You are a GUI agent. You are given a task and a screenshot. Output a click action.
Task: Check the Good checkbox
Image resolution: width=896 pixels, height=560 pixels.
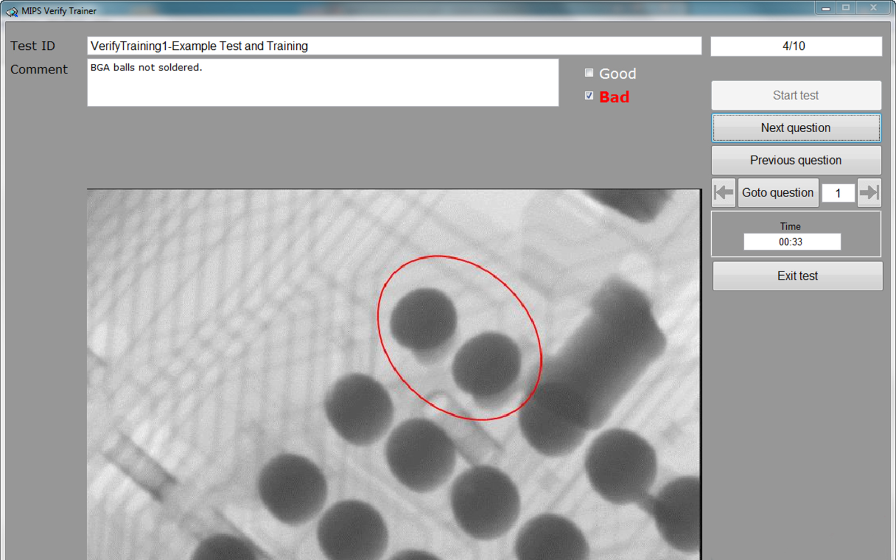pyautogui.click(x=589, y=73)
